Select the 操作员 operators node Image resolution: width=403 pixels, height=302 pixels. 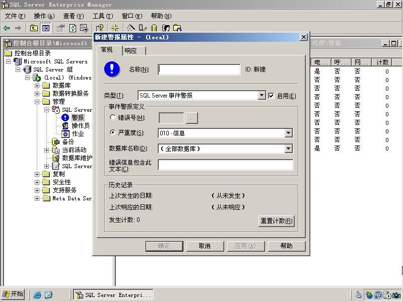coord(81,125)
